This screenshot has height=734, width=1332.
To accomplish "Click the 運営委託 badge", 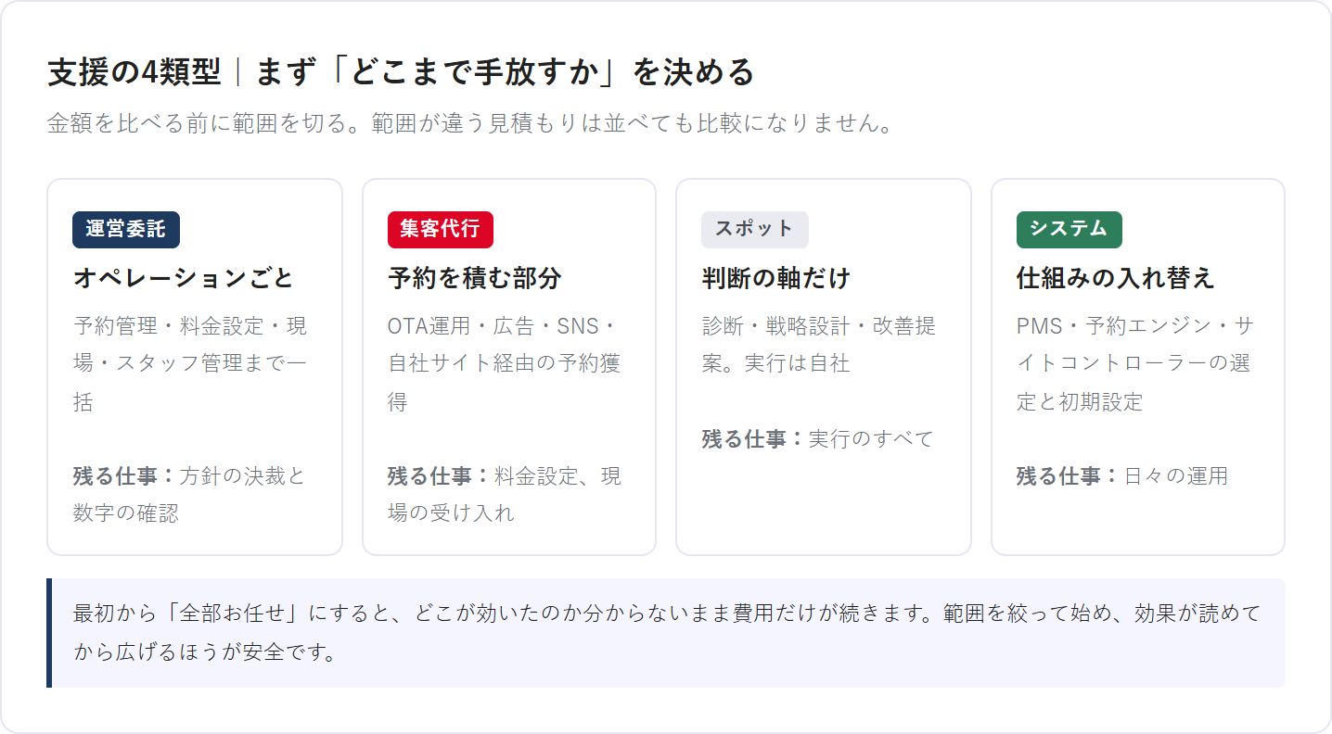I will 126,230.
